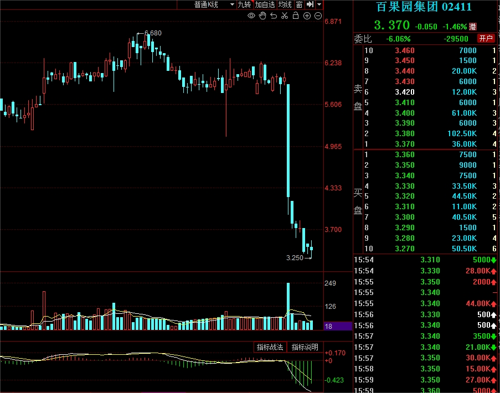The image size is (500, 393).
Task: Toggle the chart lock icon
Action: click(x=296, y=15)
